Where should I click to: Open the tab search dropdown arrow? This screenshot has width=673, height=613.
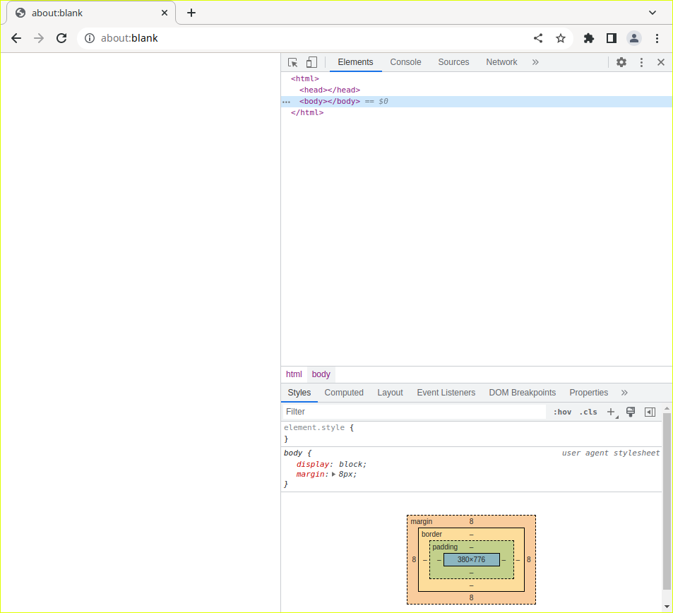tap(653, 13)
